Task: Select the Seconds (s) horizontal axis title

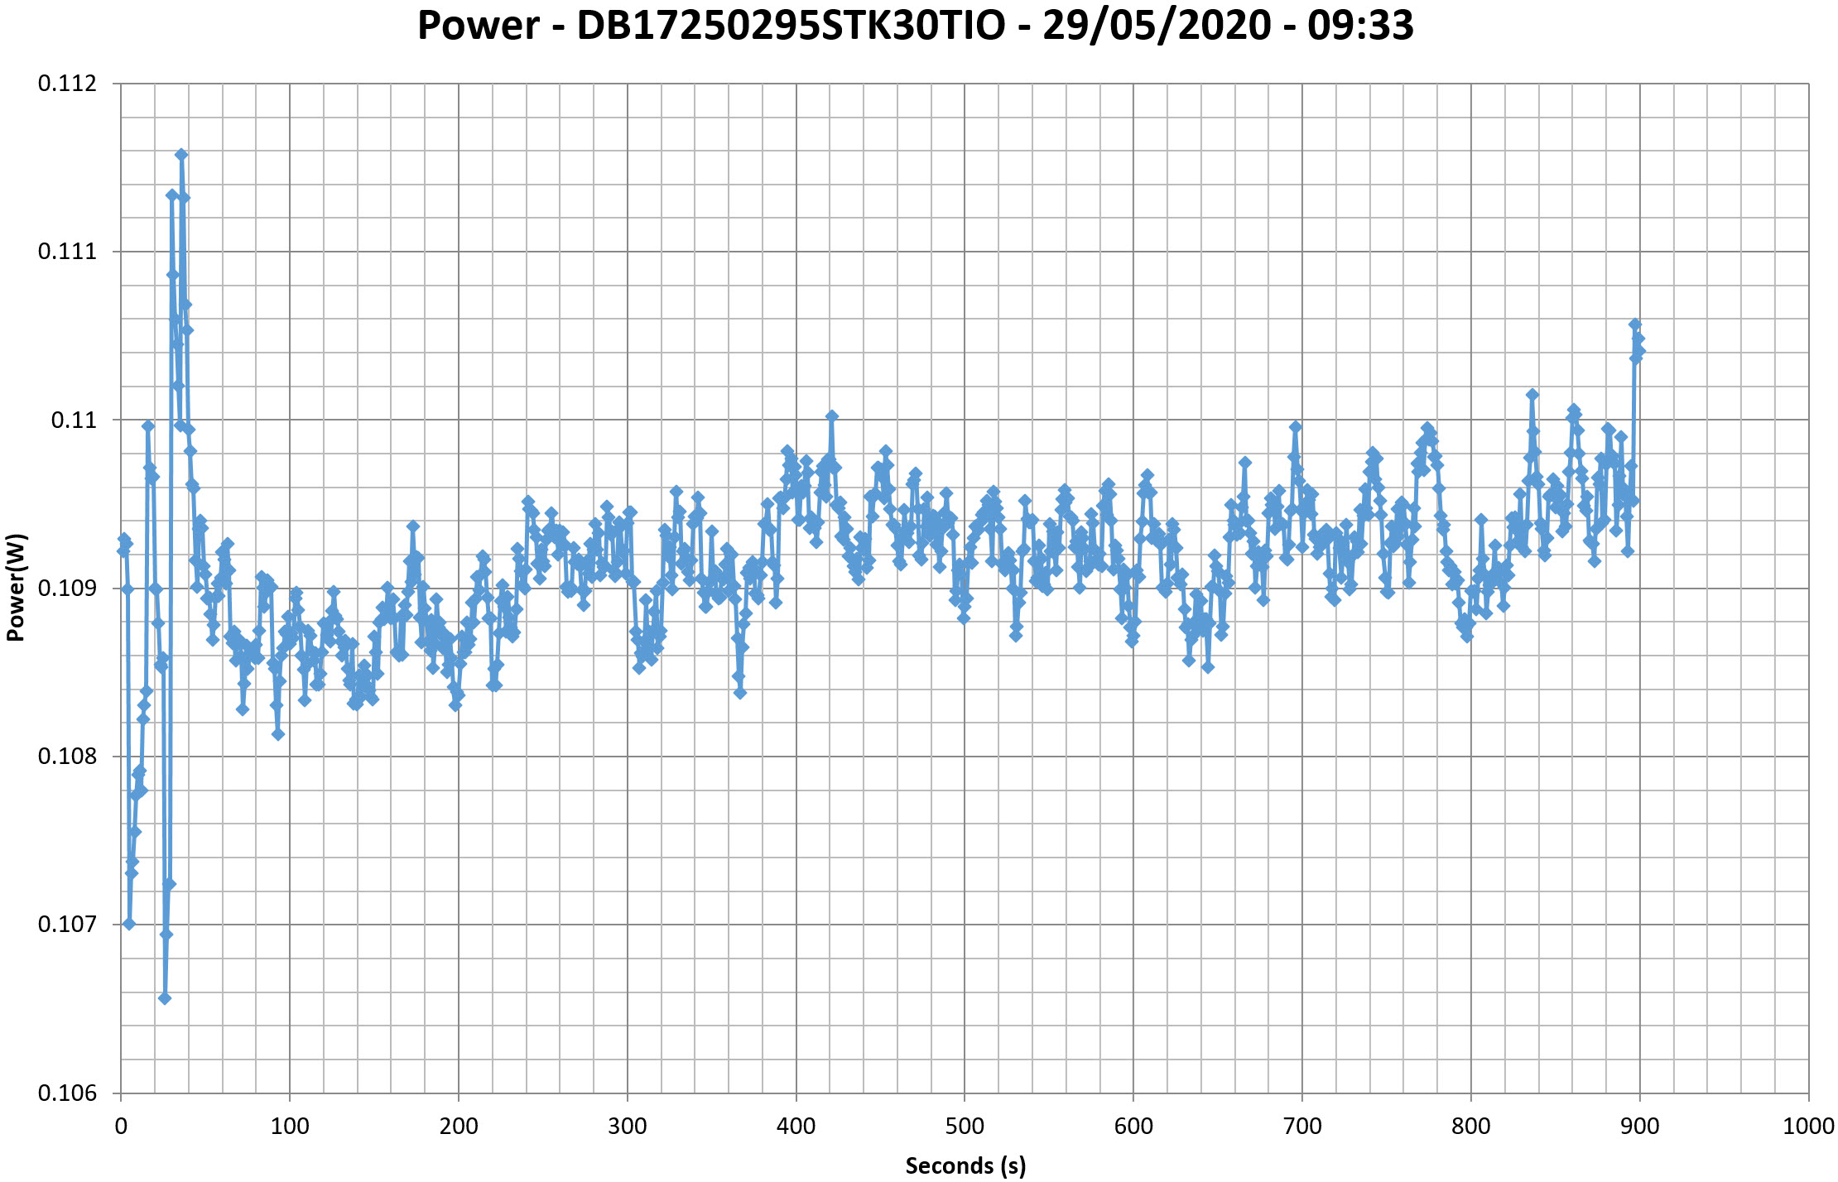Action: 965,1165
